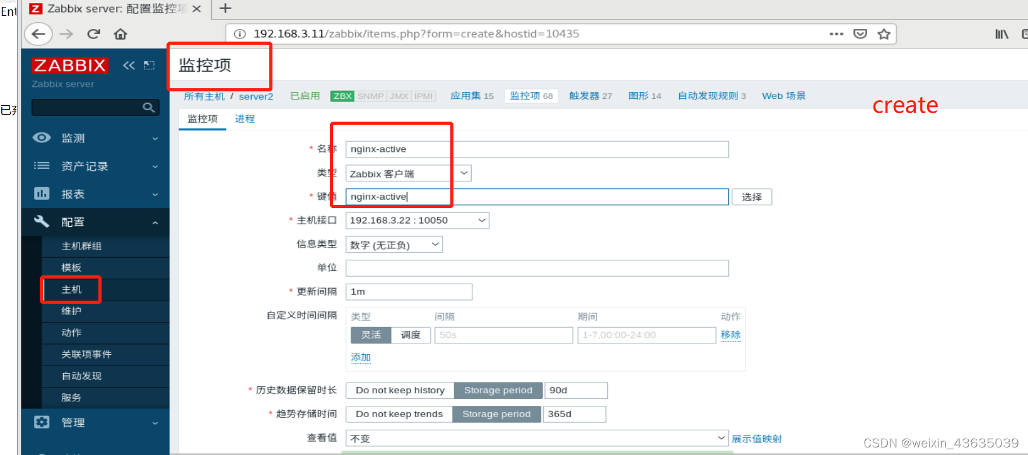The height and width of the screenshot is (455, 1028).
Task: Open 关联项事件 event correlation
Action: tap(86, 354)
